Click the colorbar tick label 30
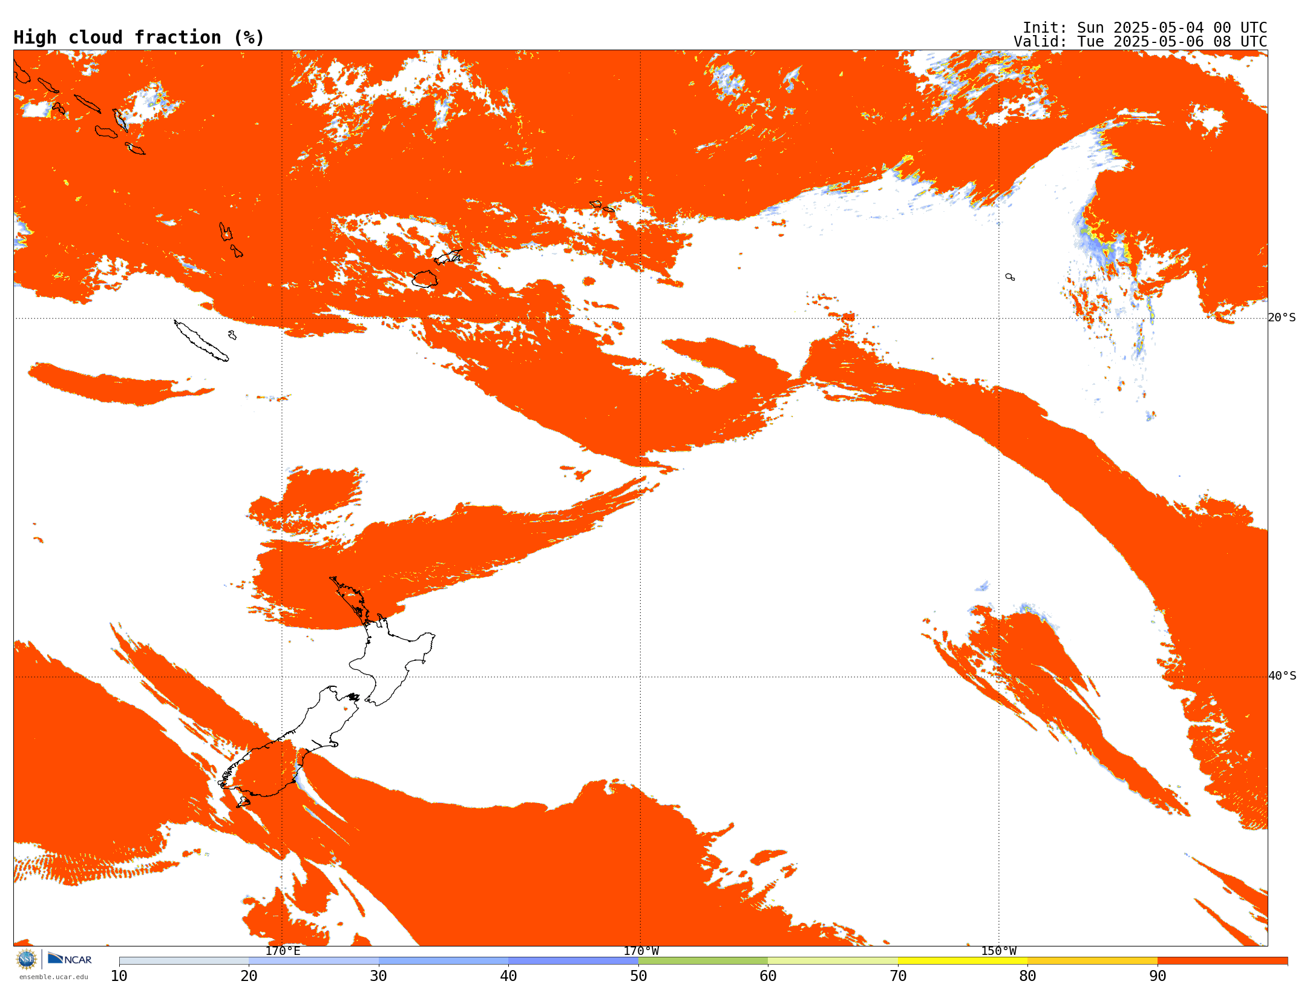Screen dimensions: 1307x984 click(379, 976)
